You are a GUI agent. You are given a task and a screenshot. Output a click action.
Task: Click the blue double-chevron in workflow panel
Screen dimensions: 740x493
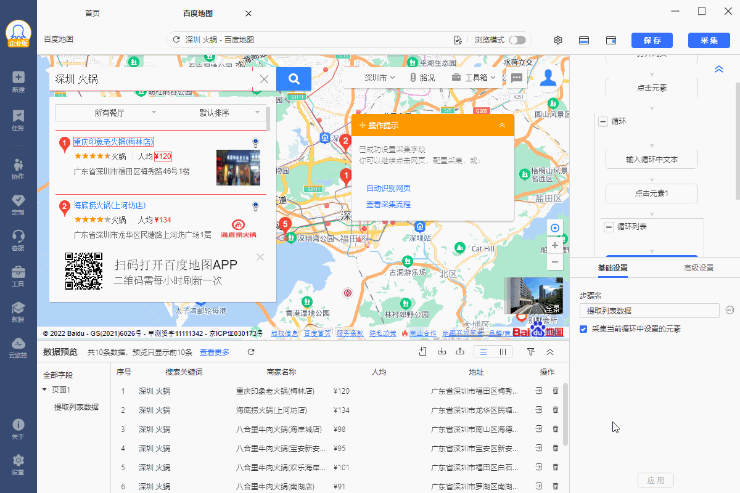point(718,69)
